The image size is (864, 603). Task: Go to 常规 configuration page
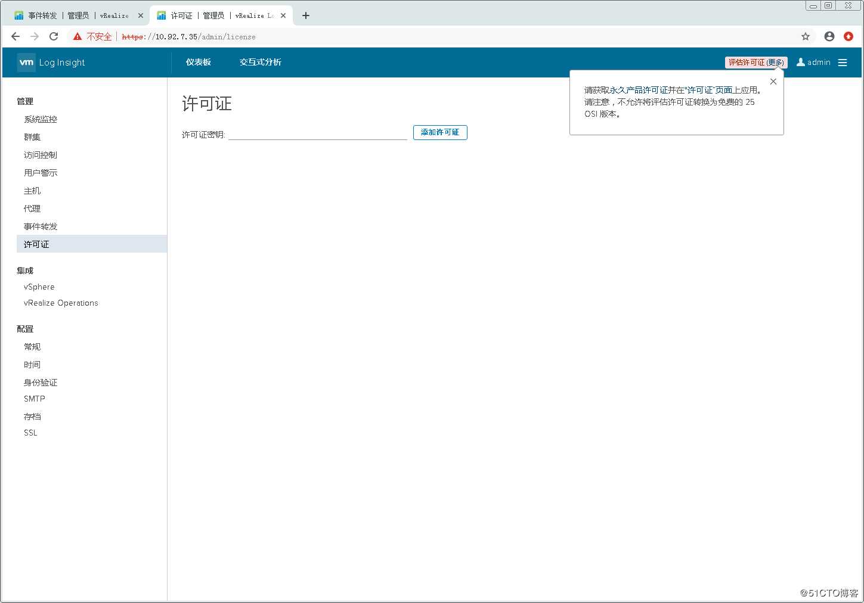point(32,347)
